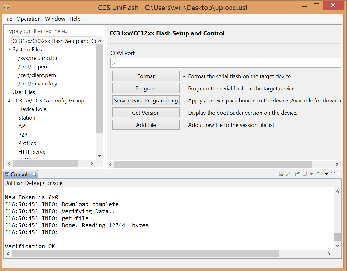Click the tree panel vertical scrollbar thumb
Viewport: 347px width, 271px height.
click(x=100, y=89)
